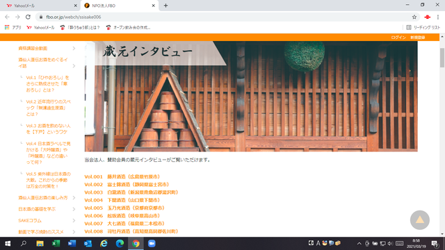This screenshot has width=445, height=250.
Task: Open interview Vol.006 in the list
Action: click(x=123, y=216)
